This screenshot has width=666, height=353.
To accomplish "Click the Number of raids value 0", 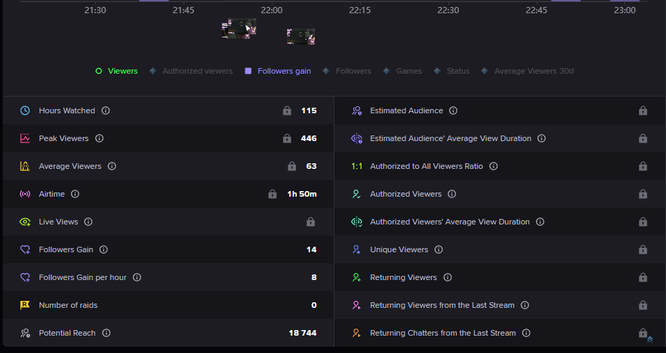I will pyautogui.click(x=314, y=305).
